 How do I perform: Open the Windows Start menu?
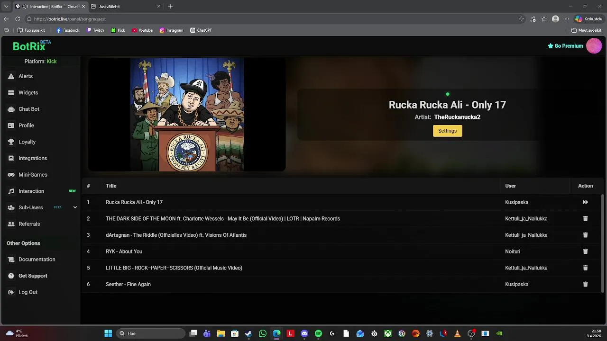[108, 333]
